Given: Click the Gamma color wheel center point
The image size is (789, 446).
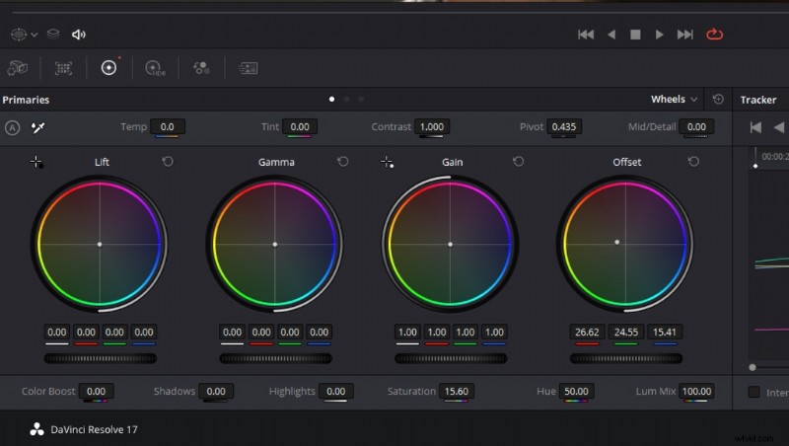Looking at the screenshot, I should [x=275, y=244].
